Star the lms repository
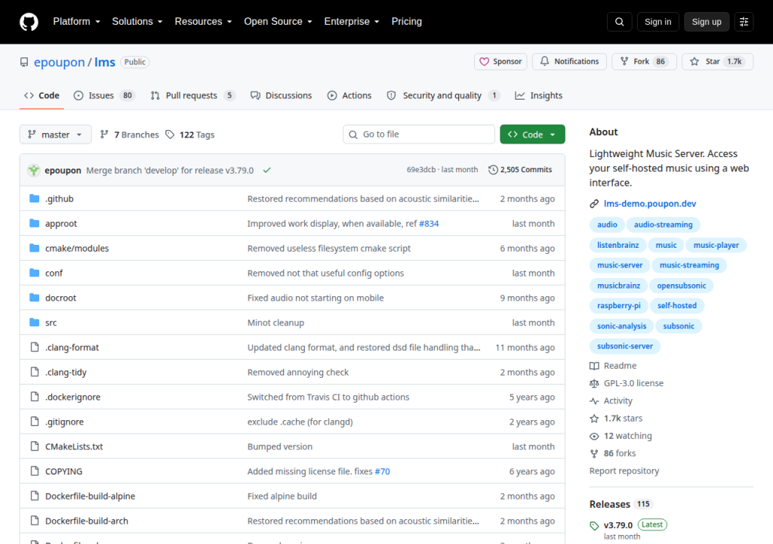The width and height of the screenshot is (773, 544). pos(717,62)
